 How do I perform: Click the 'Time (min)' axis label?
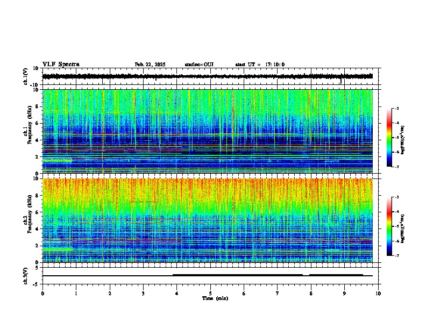point(215,298)
